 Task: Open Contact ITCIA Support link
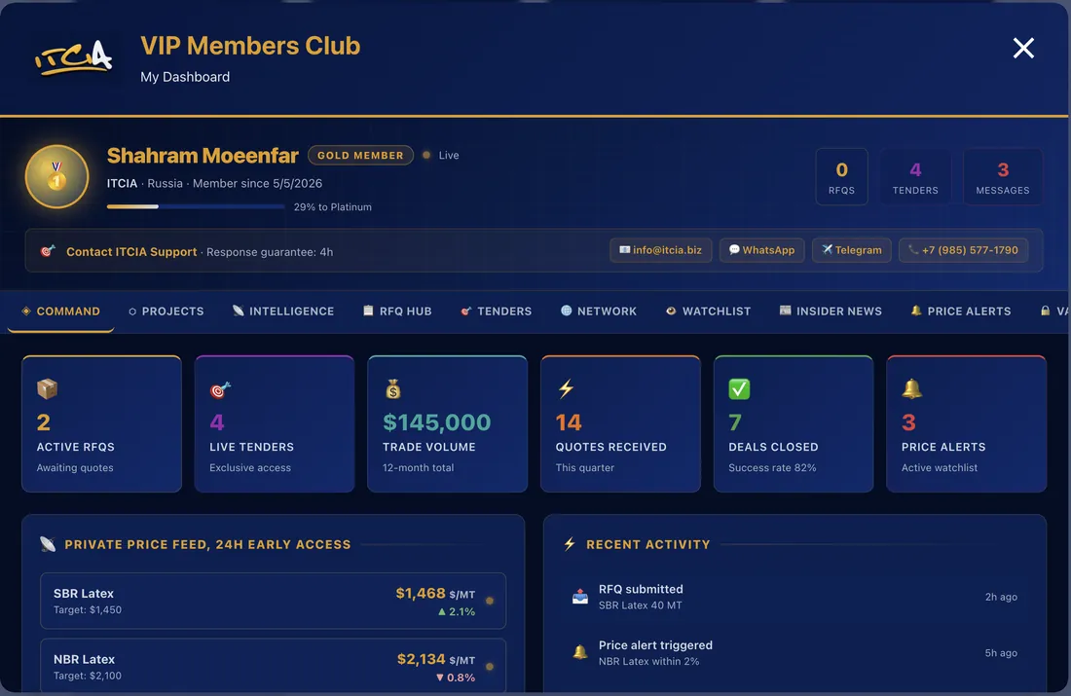(131, 251)
